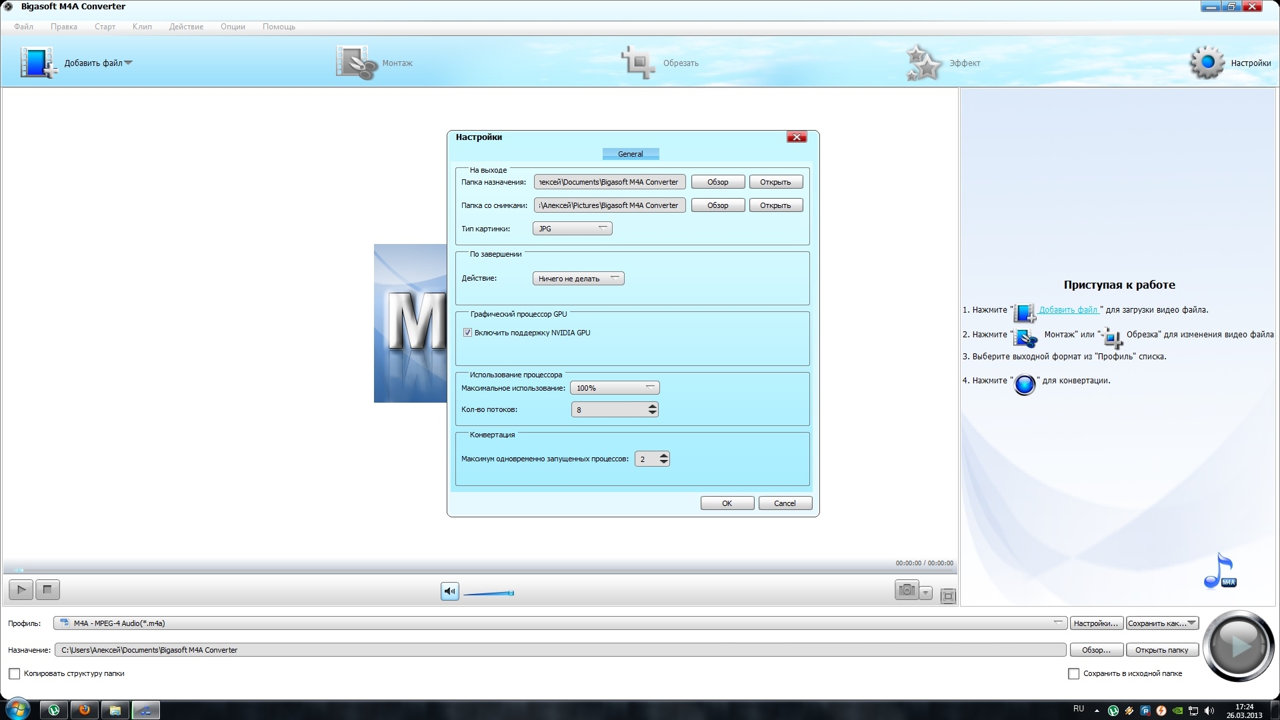Click the Add File film icon
Image resolution: width=1280 pixels, height=720 pixels.
tap(37, 63)
